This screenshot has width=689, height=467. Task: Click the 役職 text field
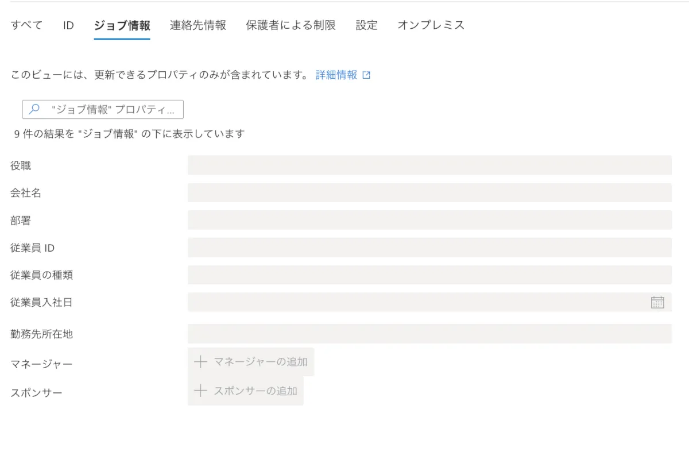point(429,165)
